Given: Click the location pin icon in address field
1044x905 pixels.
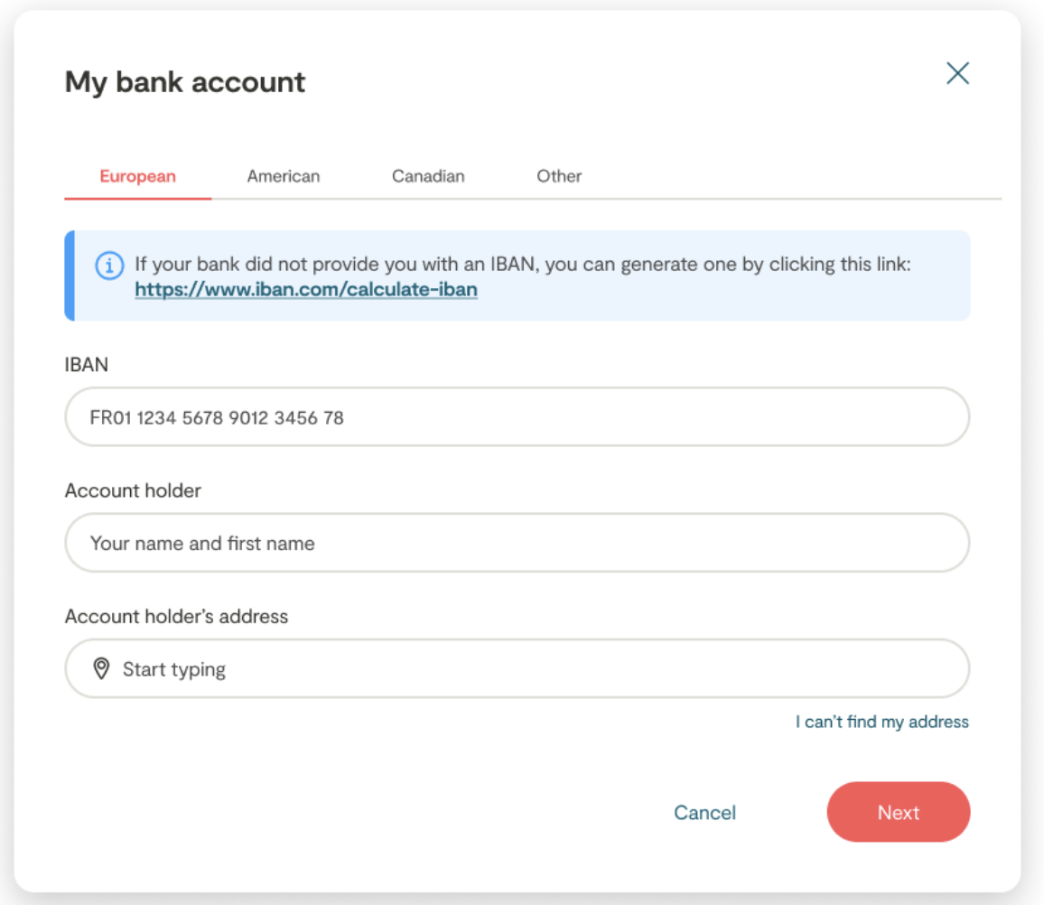Looking at the screenshot, I should [102, 669].
